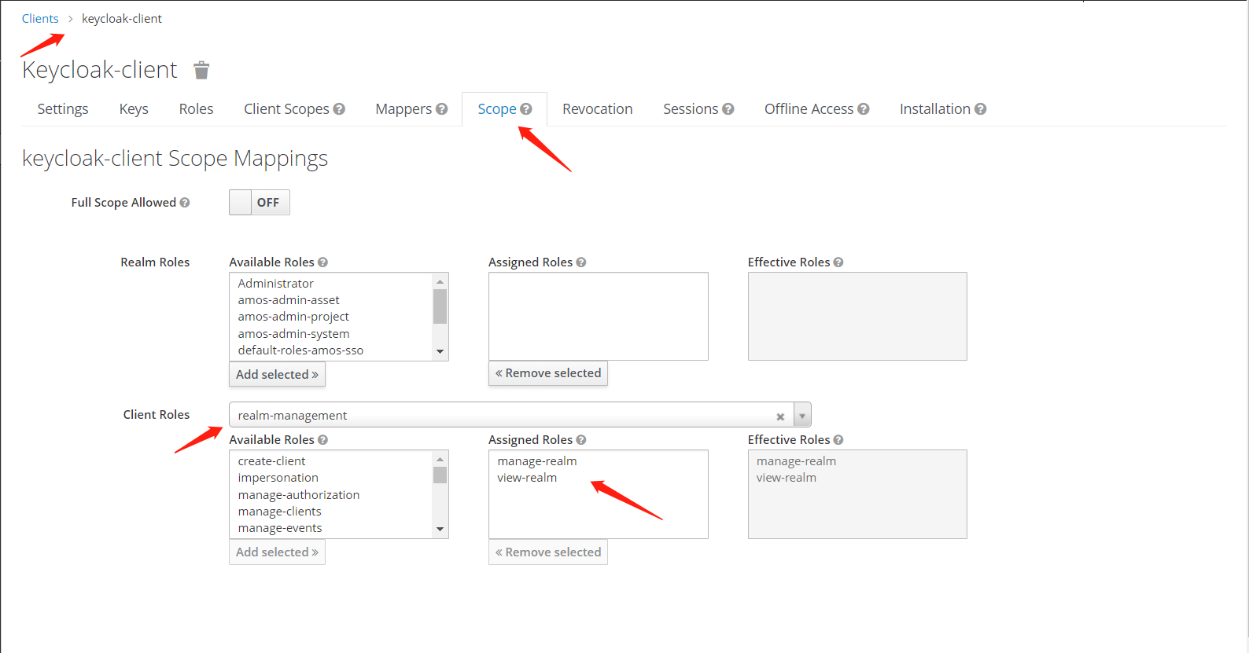Show help icon next to Mappers tab
Viewport: 1249px width, 653px height.
pyautogui.click(x=442, y=109)
